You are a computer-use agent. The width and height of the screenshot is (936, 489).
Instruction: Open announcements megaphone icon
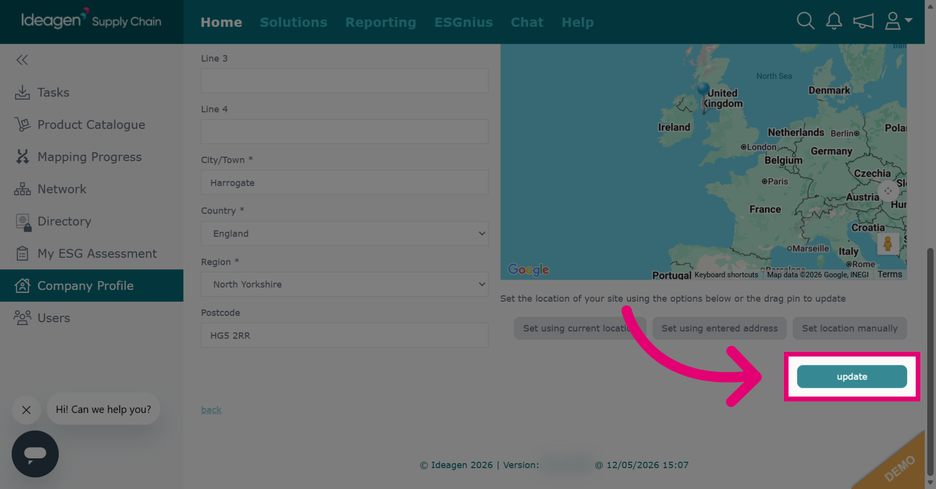(x=863, y=21)
